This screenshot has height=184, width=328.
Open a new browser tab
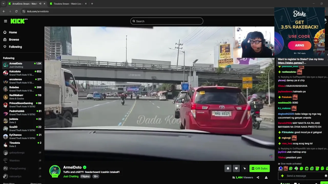click(x=92, y=4)
